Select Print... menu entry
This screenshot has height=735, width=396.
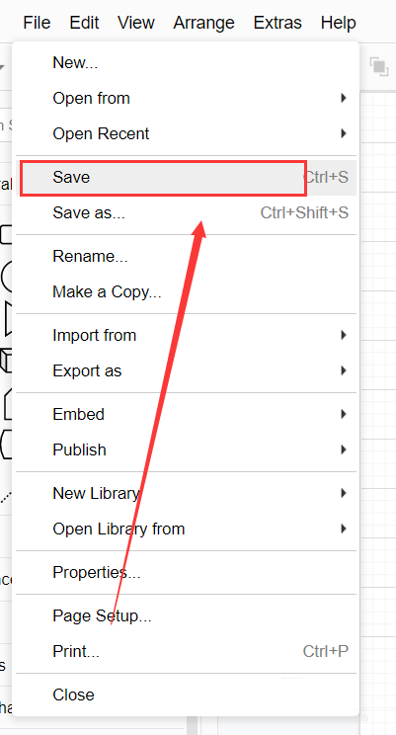186,651
